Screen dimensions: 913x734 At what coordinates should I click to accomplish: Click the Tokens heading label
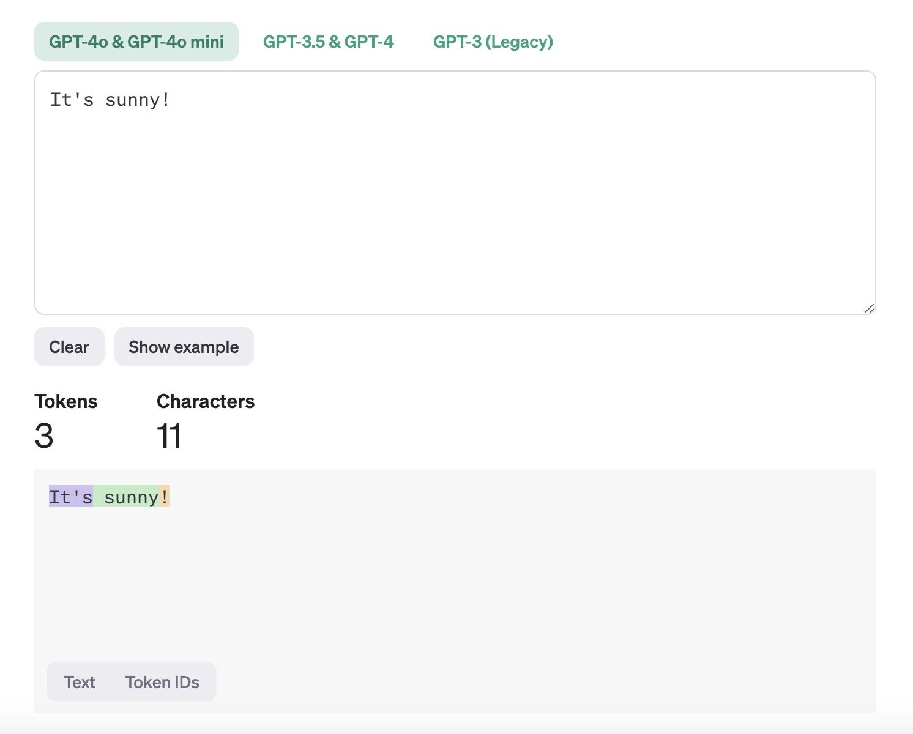[66, 401]
